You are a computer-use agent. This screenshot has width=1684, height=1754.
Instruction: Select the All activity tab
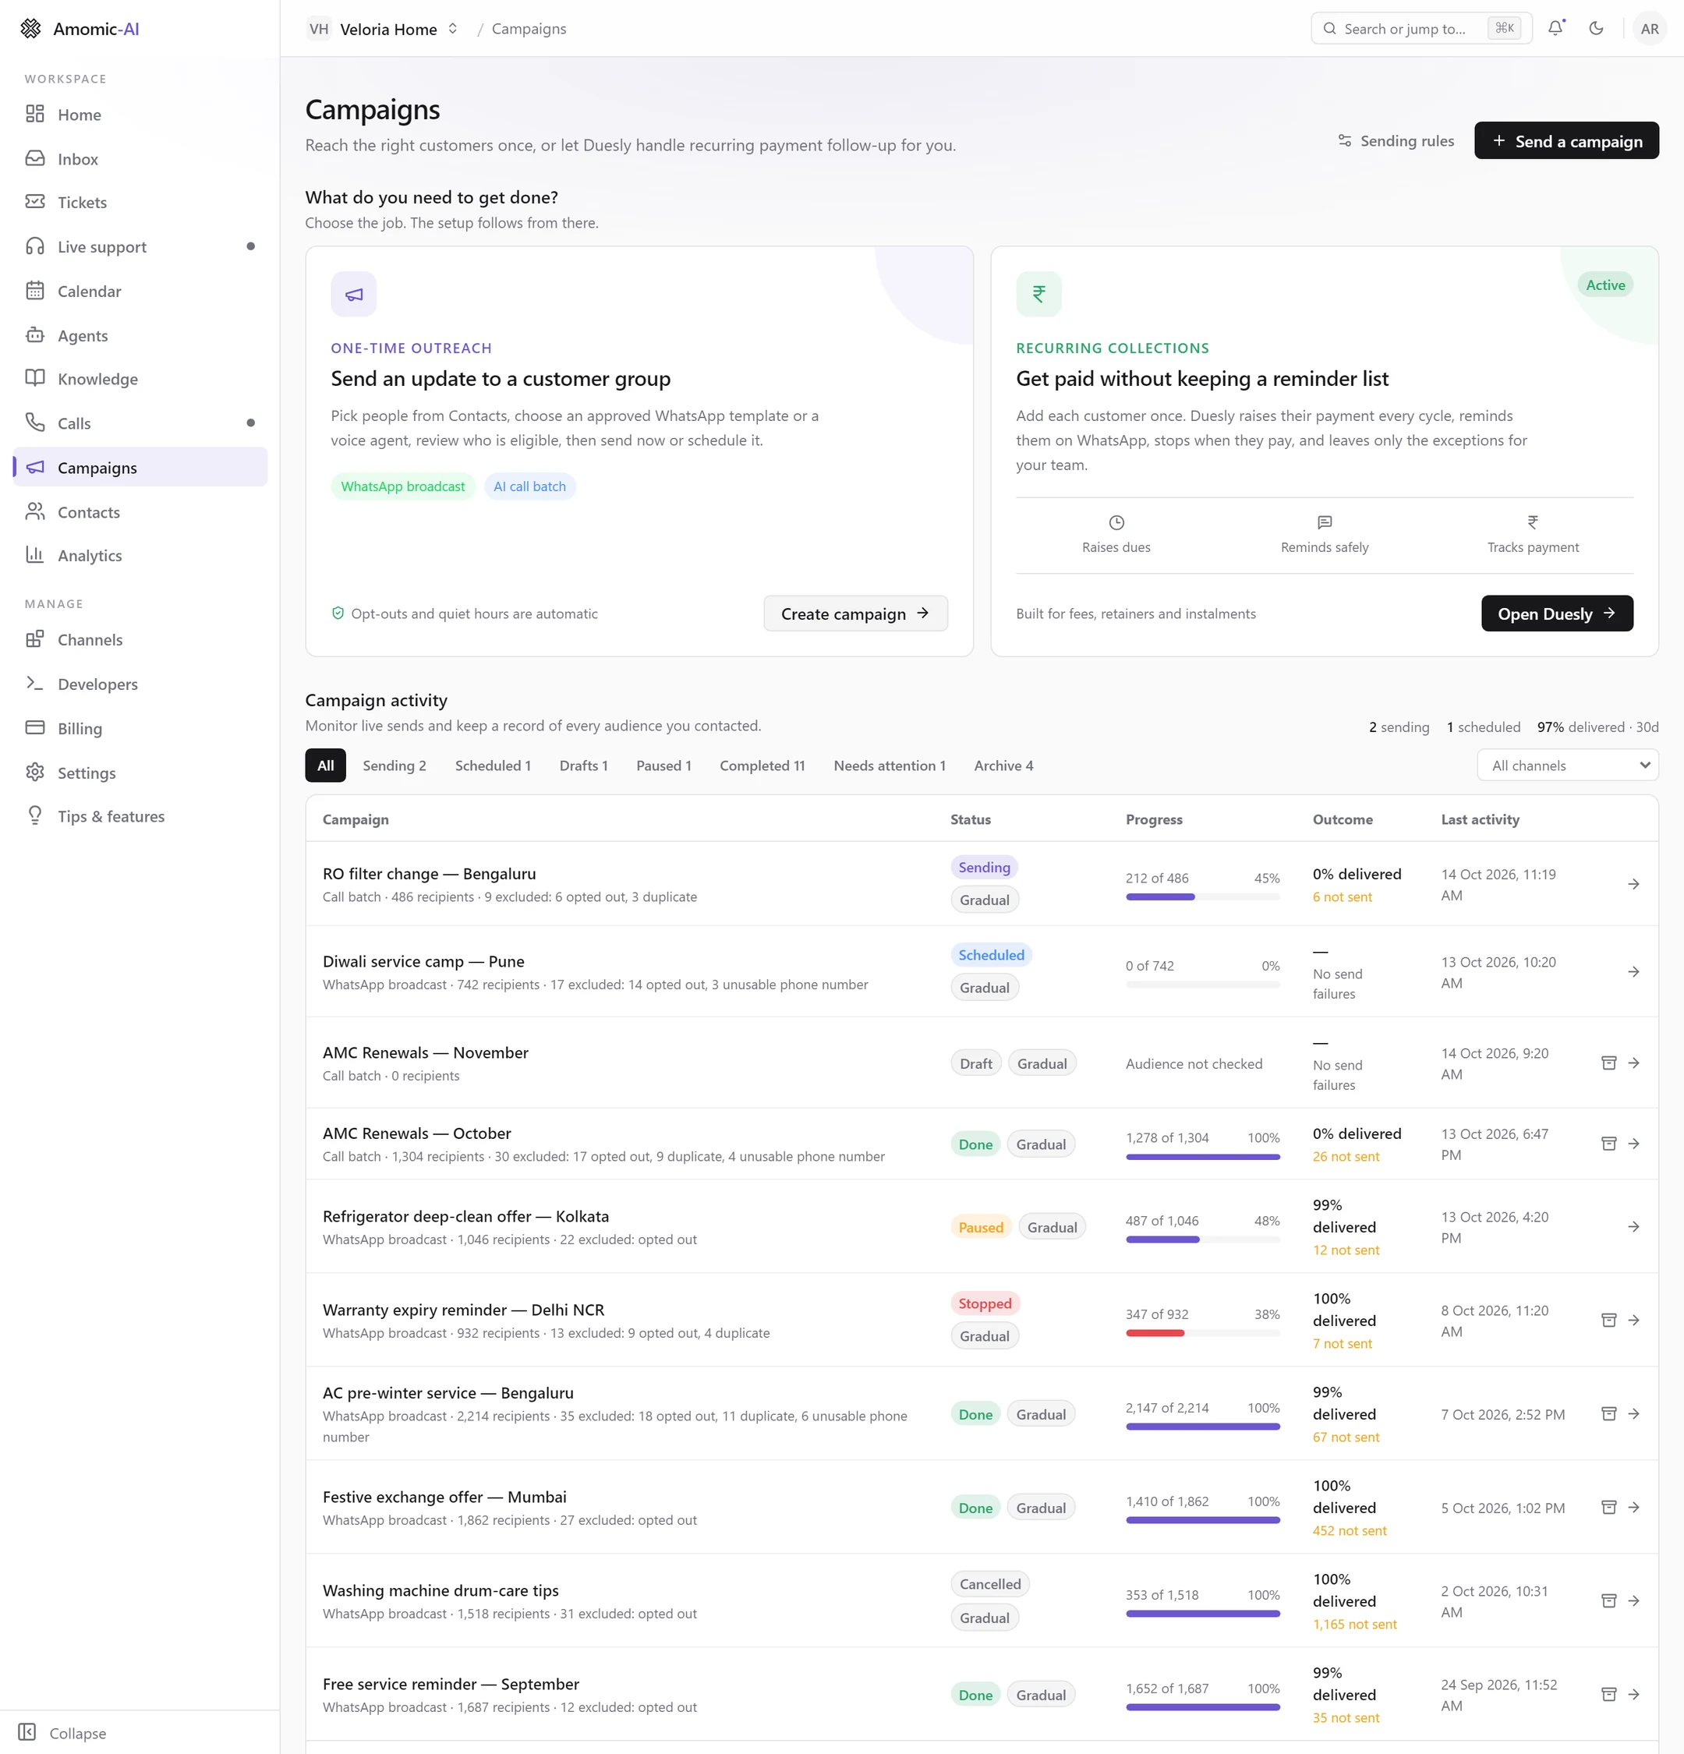[x=326, y=766]
